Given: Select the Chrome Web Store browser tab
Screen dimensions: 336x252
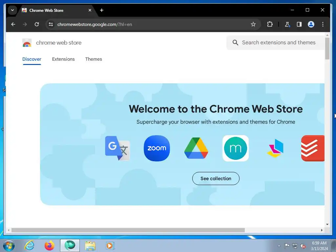Looking at the screenshot, I should tap(57, 10).
